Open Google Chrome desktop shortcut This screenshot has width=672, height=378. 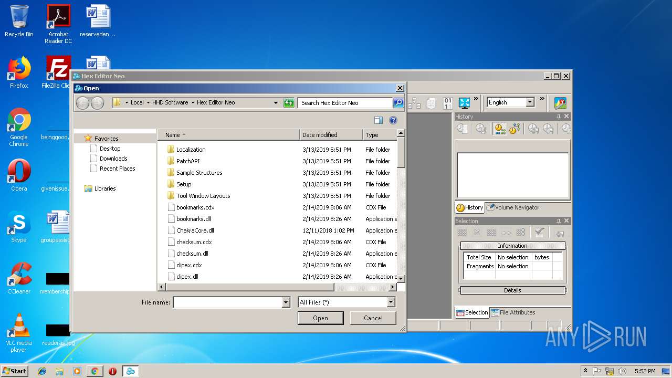(x=19, y=127)
